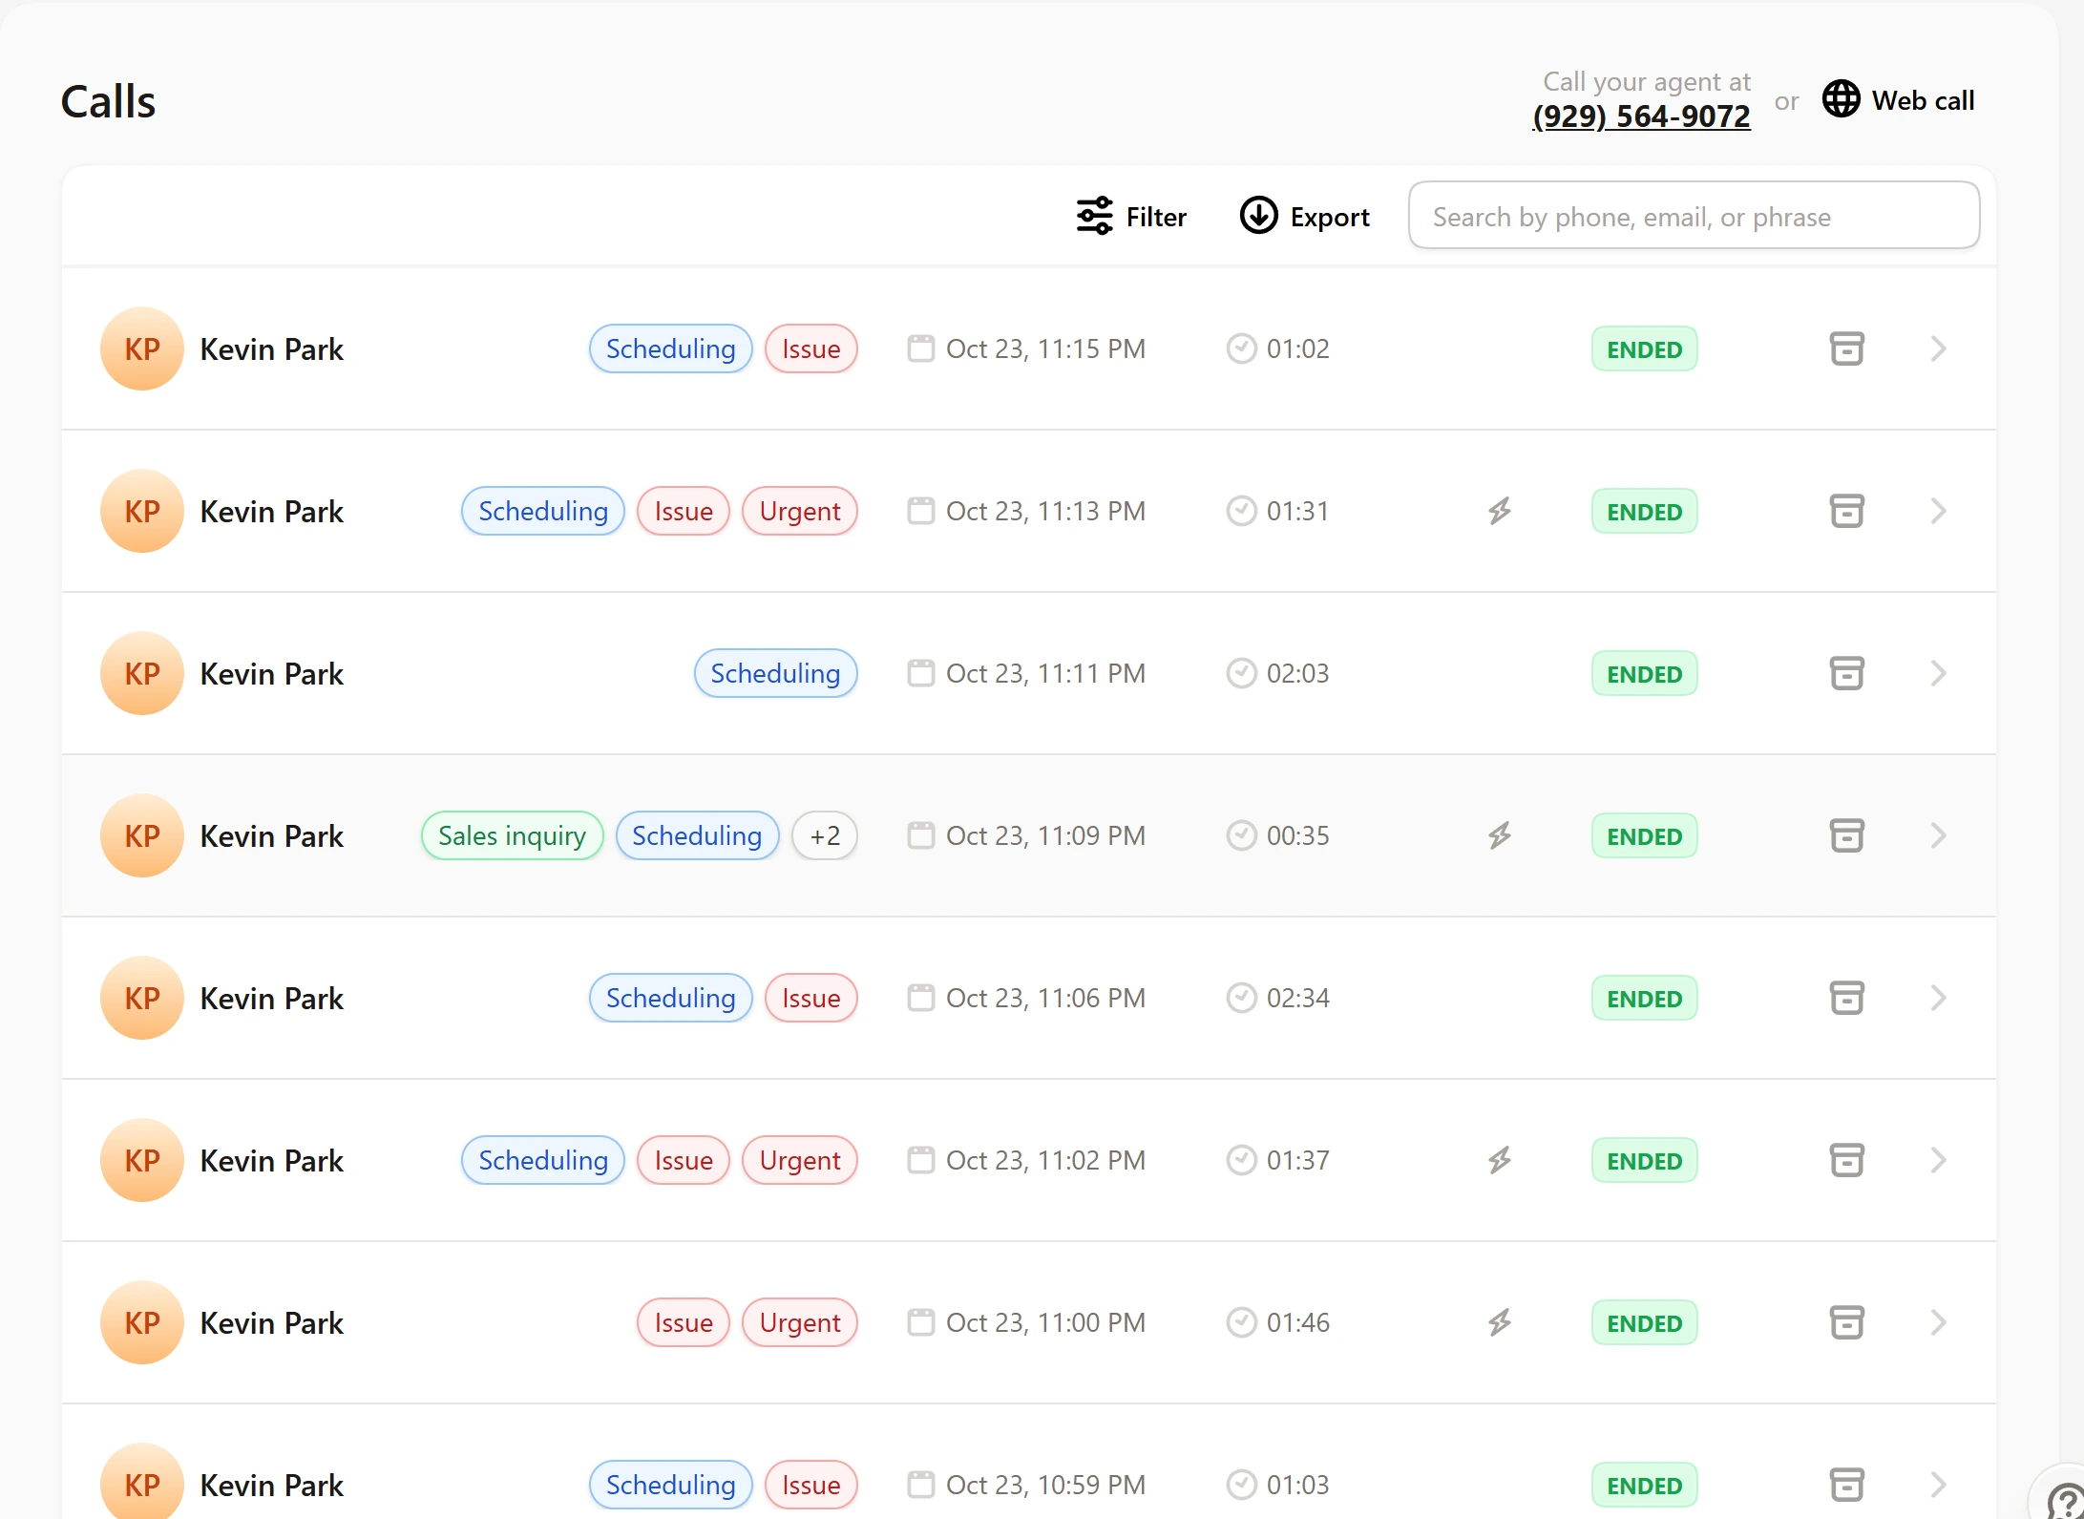Click Urgent tag on 11:00 PM call
Image resolution: width=2084 pixels, height=1519 pixels.
tap(800, 1322)
